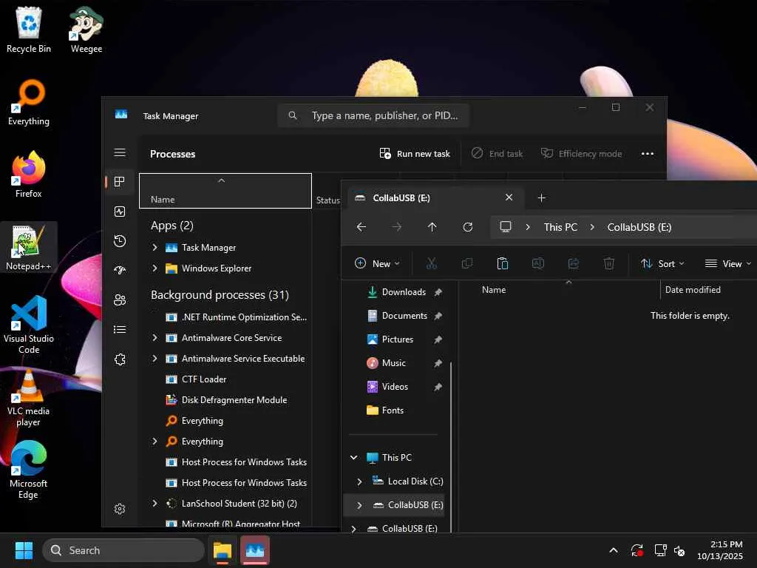Click the Rename icon in Explorer toolbar

coord(538,263)
